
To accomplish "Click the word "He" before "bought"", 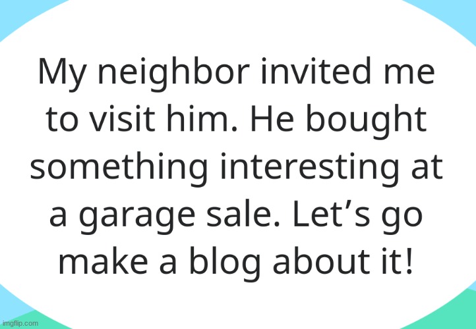I will (x=272, y=118).
